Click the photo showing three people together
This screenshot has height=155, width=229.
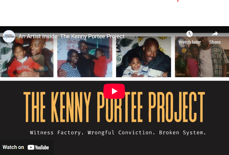(x=85, y=57)
